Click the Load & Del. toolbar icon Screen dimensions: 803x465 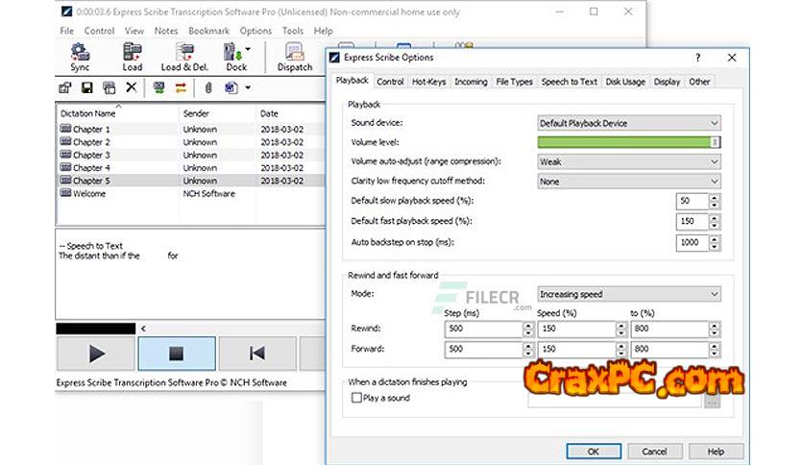tap(184, 54)
